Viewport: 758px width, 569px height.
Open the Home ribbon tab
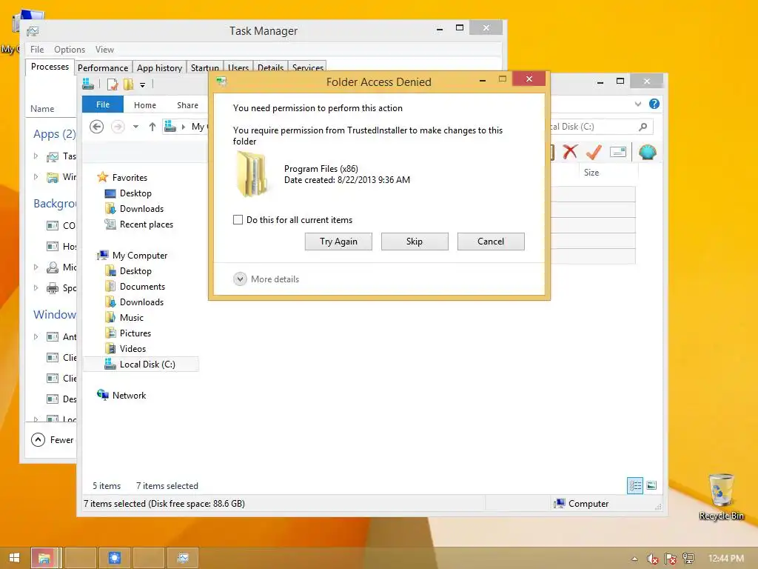[145, 105]
